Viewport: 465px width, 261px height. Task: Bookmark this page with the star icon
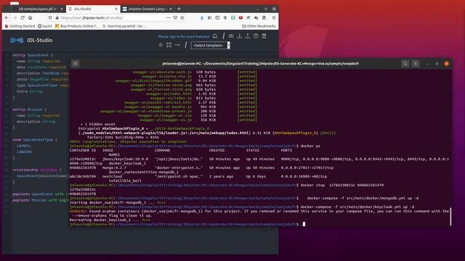182,17
